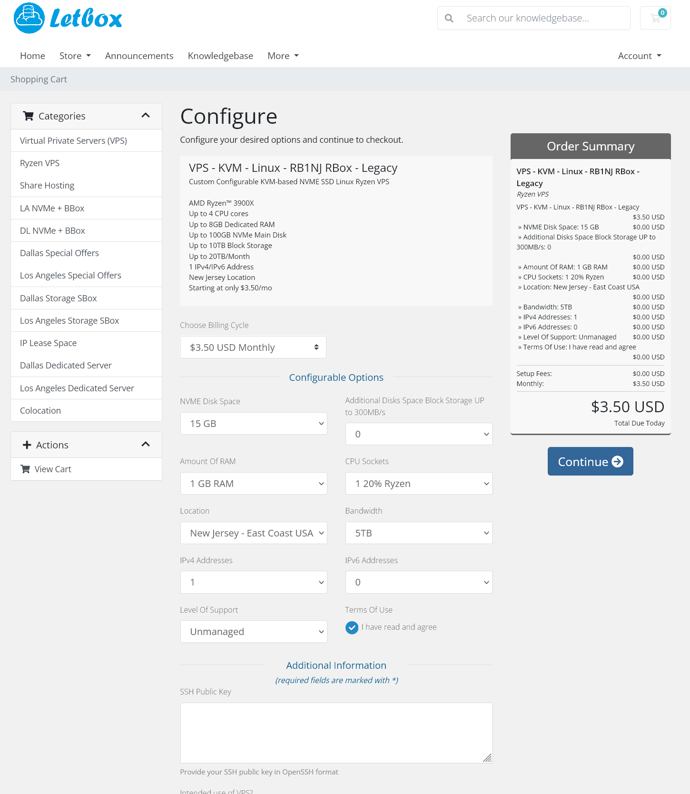Open the Account menu
The image size is (690, 794).
coord(640,56)
